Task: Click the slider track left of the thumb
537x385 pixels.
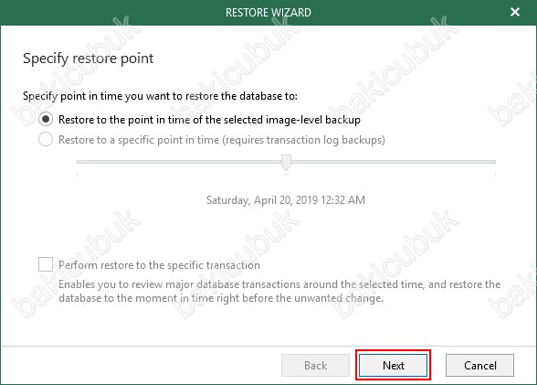Action: [179, 162]
